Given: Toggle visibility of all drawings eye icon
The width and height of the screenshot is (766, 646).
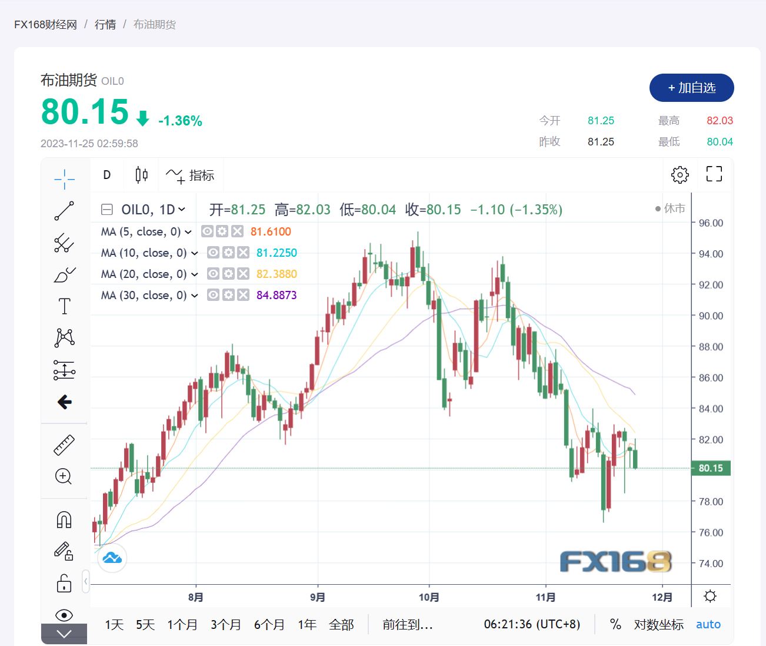Looking at the screenshot, I should pos(64,615).
